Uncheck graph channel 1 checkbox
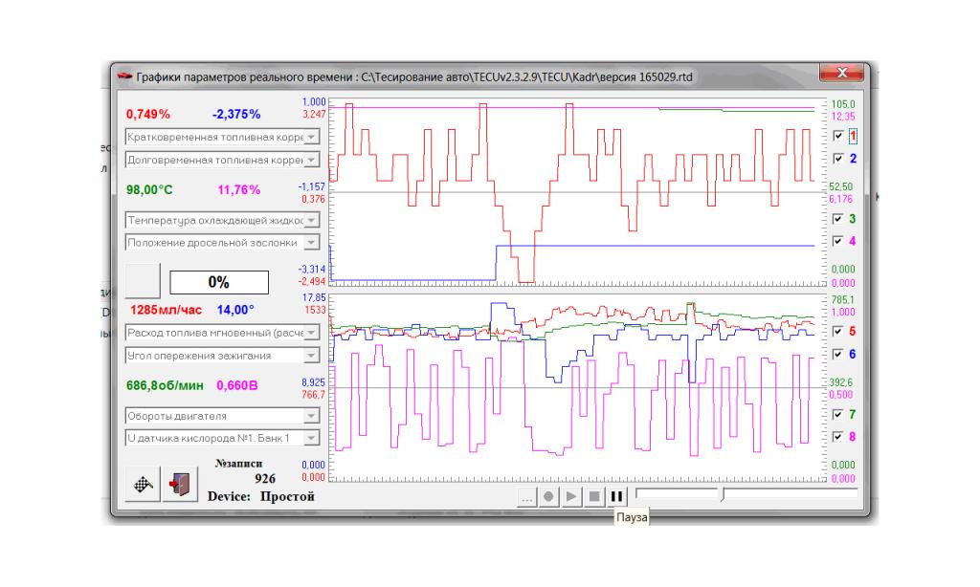The image size is (980, 587). [838, 136]
